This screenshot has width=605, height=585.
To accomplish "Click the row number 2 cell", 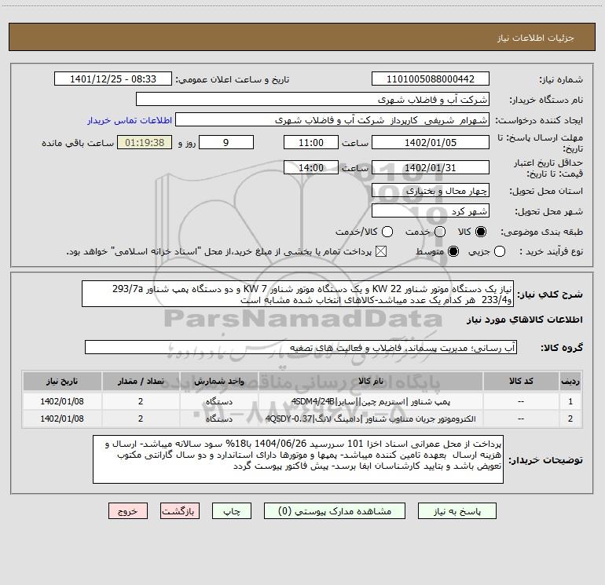I will pos(570,419).
